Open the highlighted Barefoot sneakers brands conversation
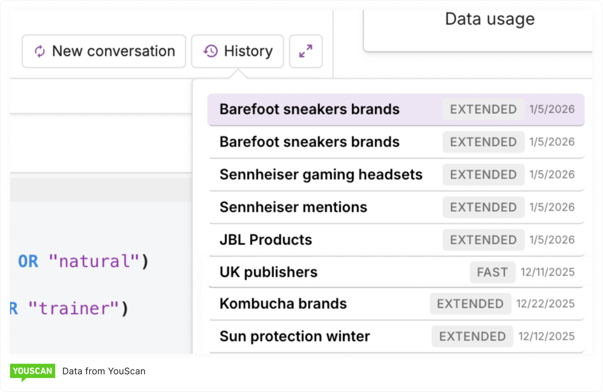 pyautogui.click(x=309, y=109)
